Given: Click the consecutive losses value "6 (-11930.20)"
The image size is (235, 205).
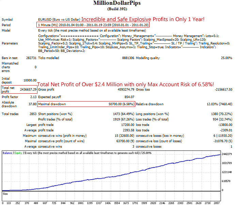Looking at the screenshot, I should [223, 136].
